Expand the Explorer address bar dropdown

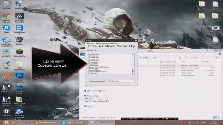(176, 58)
